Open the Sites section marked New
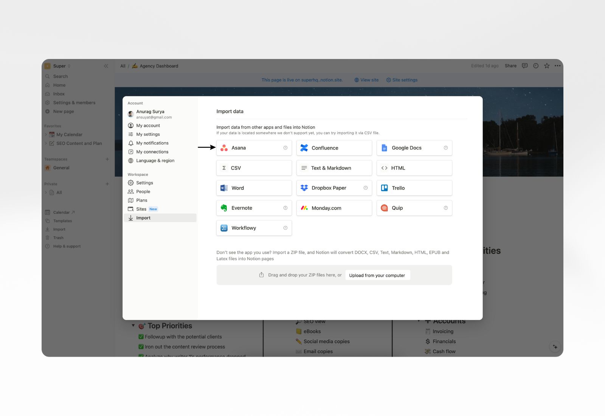605x416 pixels. click(160, 209)
